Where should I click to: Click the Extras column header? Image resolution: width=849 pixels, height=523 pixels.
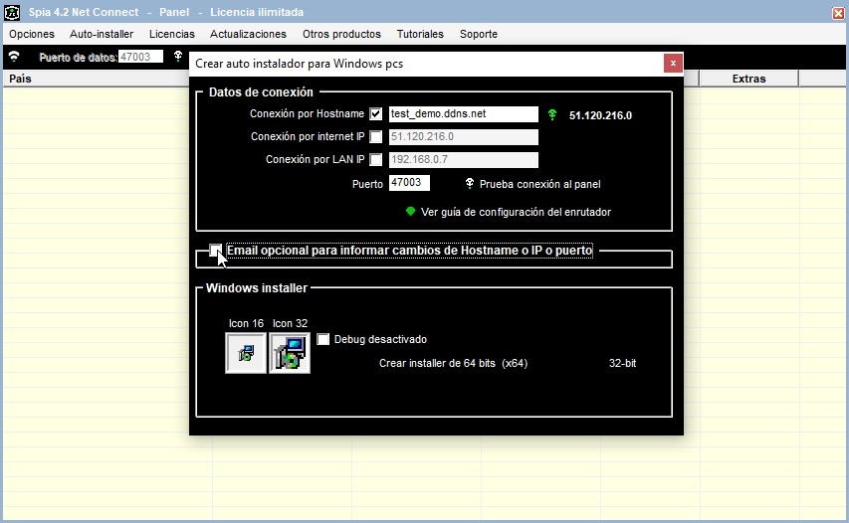click(x=748, y=79)
